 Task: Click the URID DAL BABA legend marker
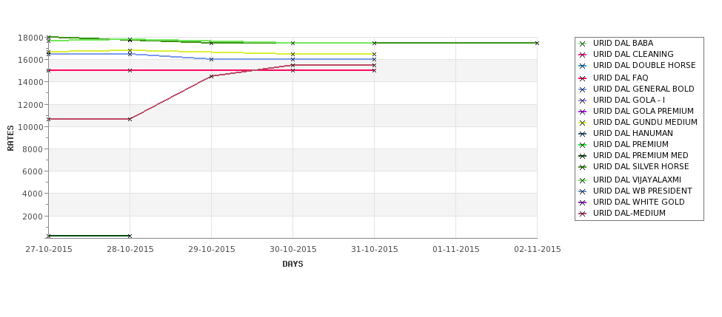tap(583, 44)
